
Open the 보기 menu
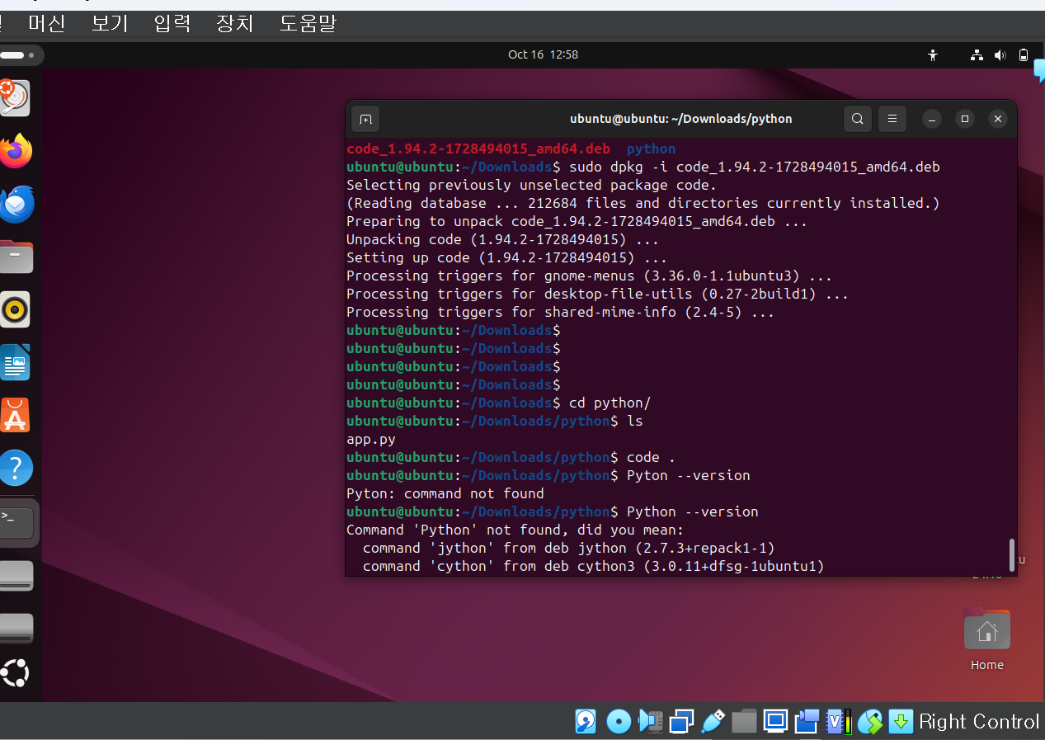[x=110, y=23]
